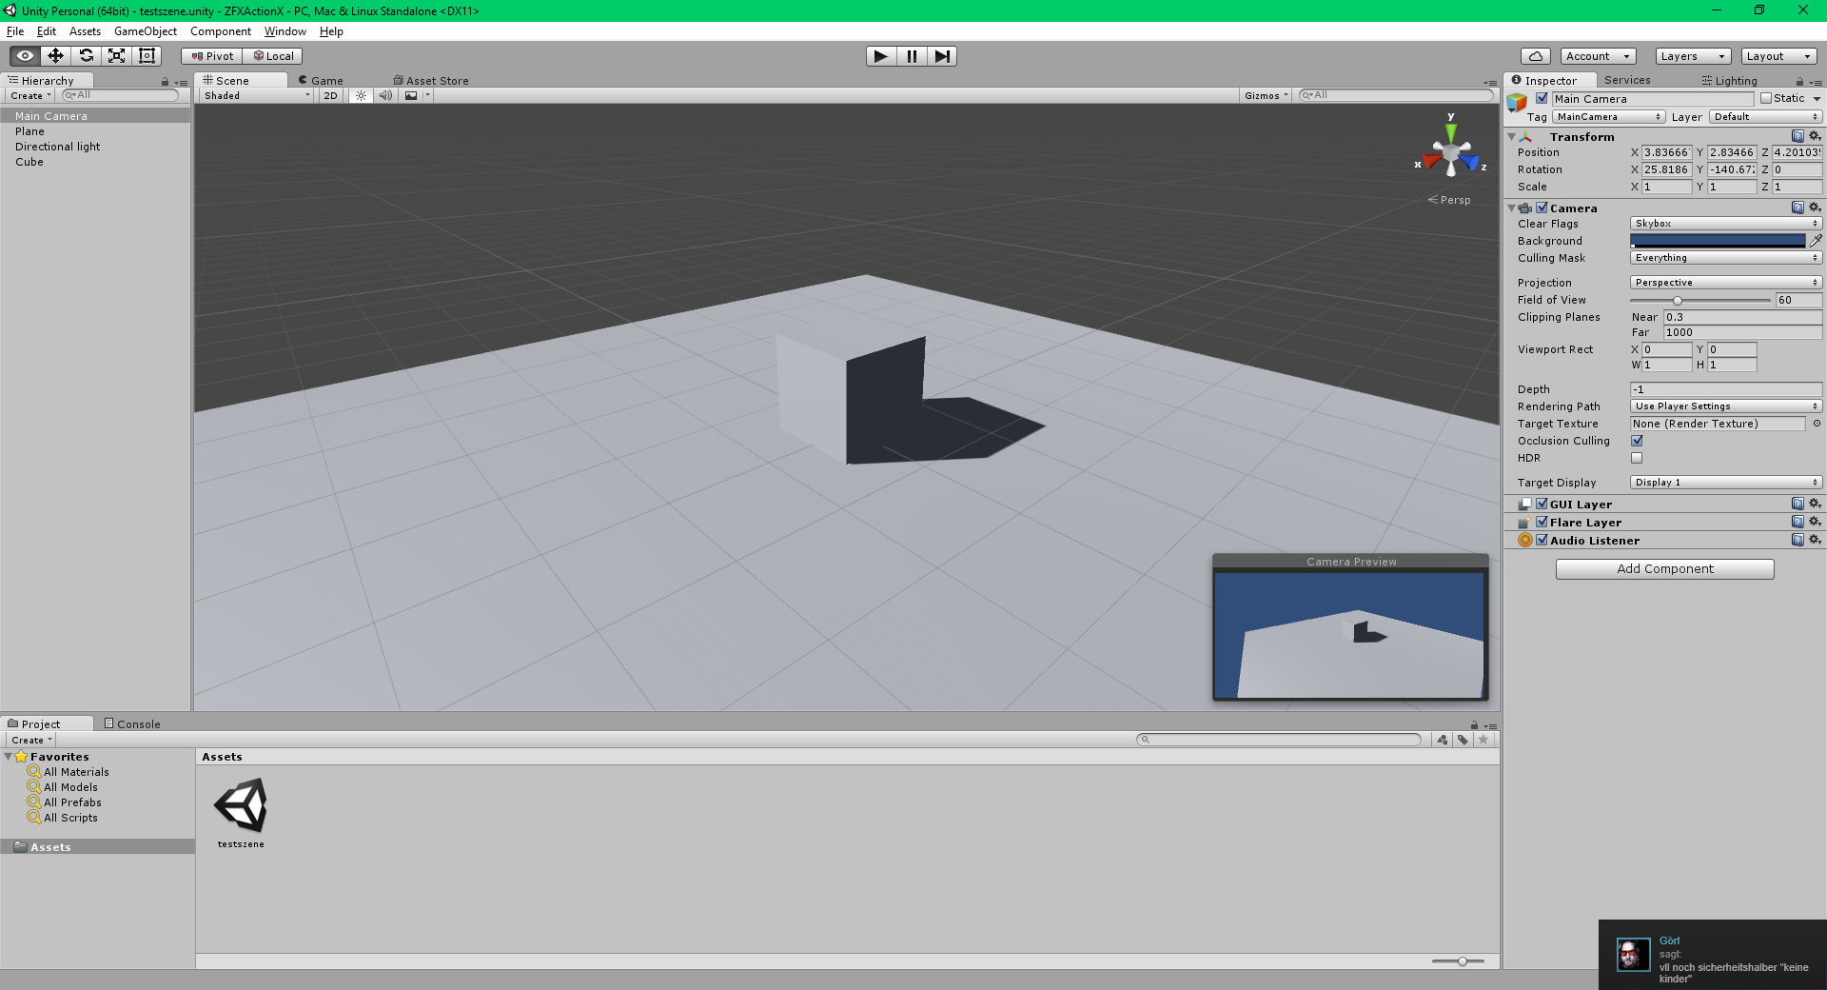Click the Add Component button

click(x=1664, y=569)
